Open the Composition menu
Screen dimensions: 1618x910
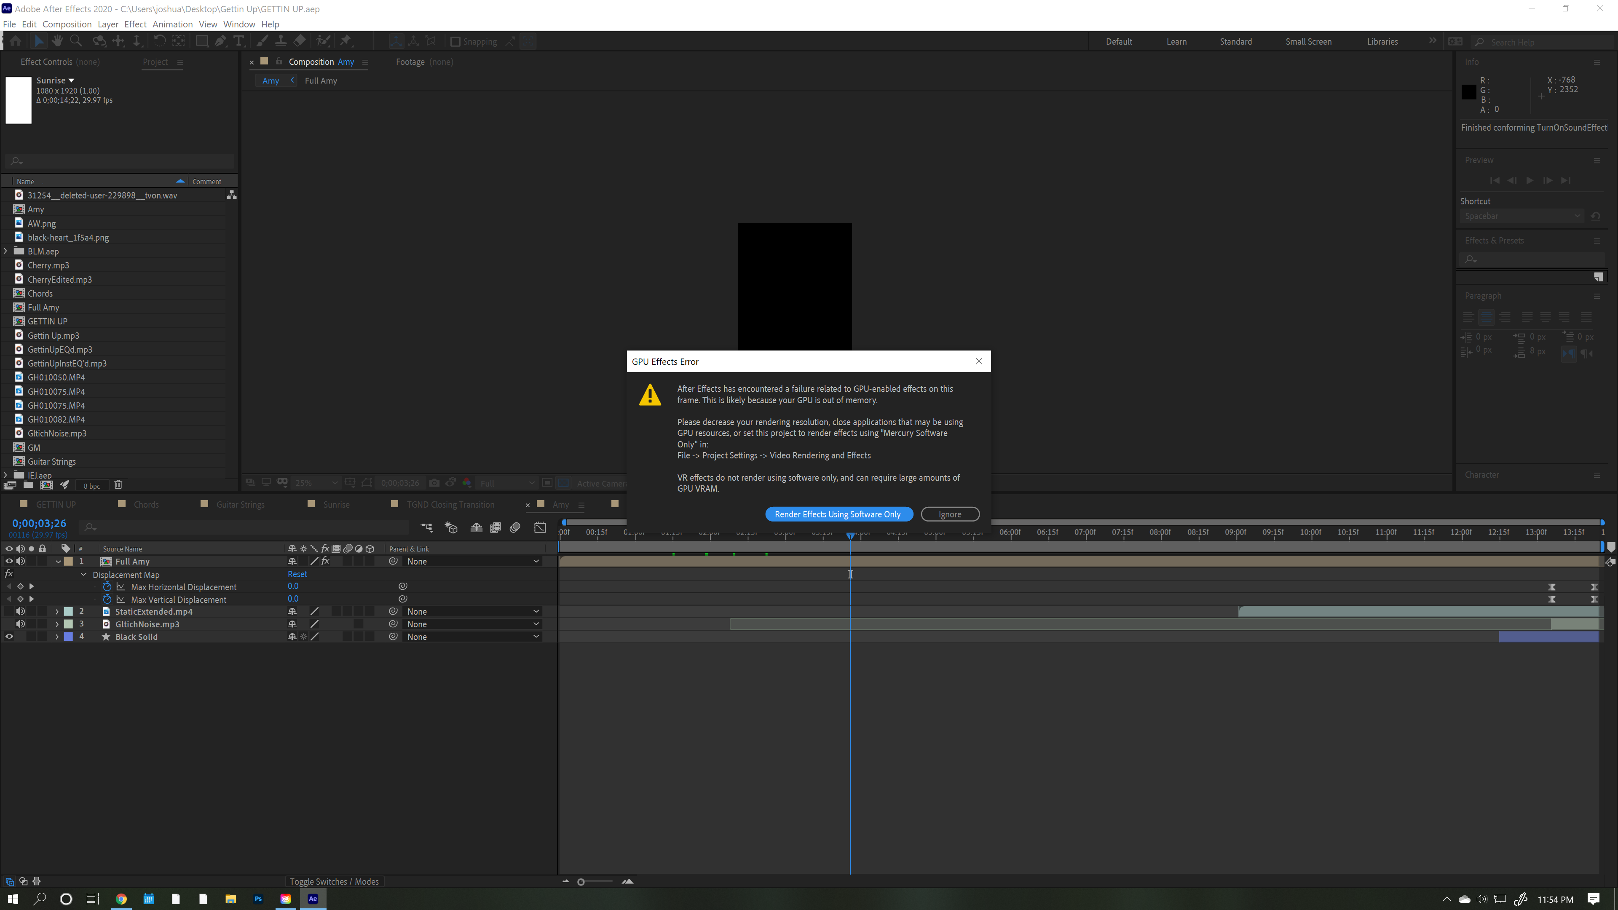(67, 24)
